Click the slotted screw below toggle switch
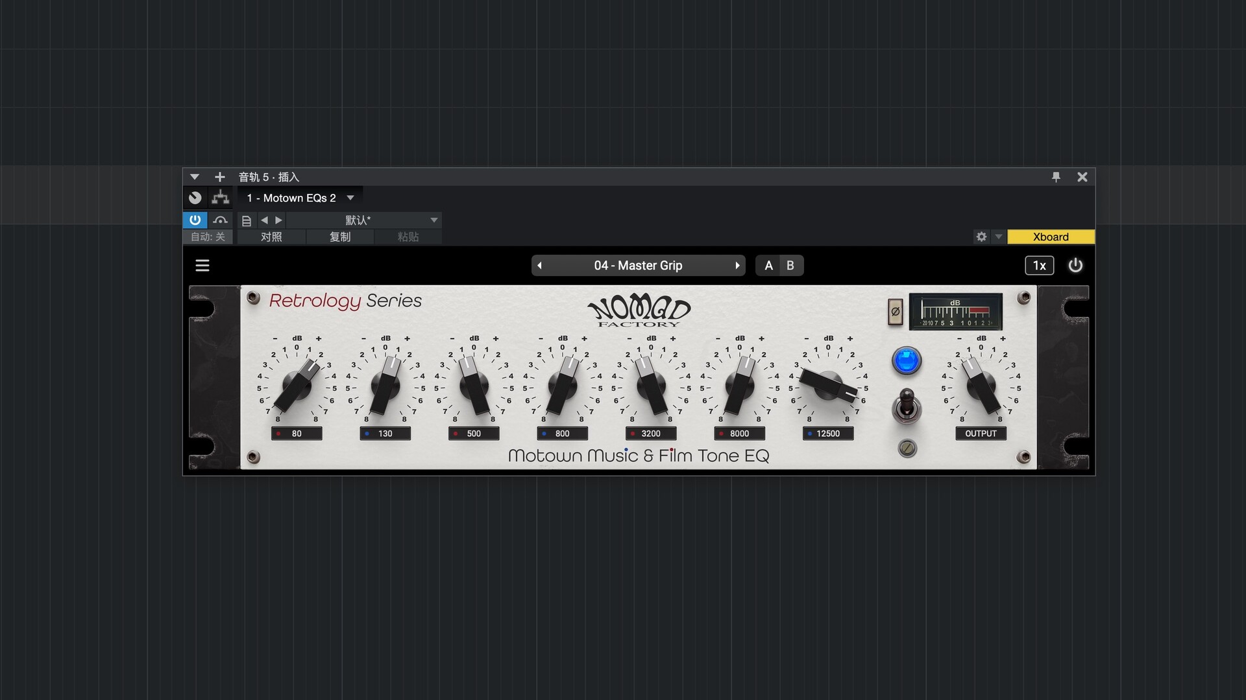The image size is (1246, 700). pyautogui.click(x=907, y=448)
